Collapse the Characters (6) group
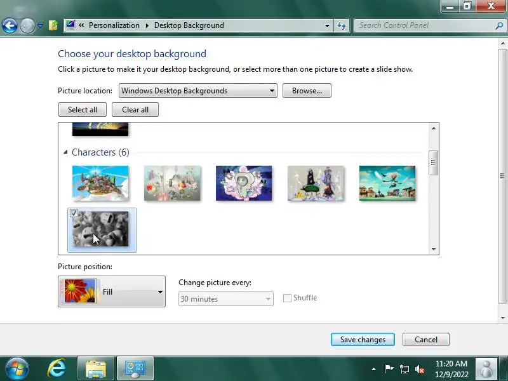508x381 pixels. (66, 152)
